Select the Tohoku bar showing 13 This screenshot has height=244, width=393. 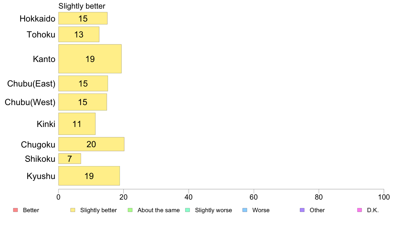pos(79,34)
